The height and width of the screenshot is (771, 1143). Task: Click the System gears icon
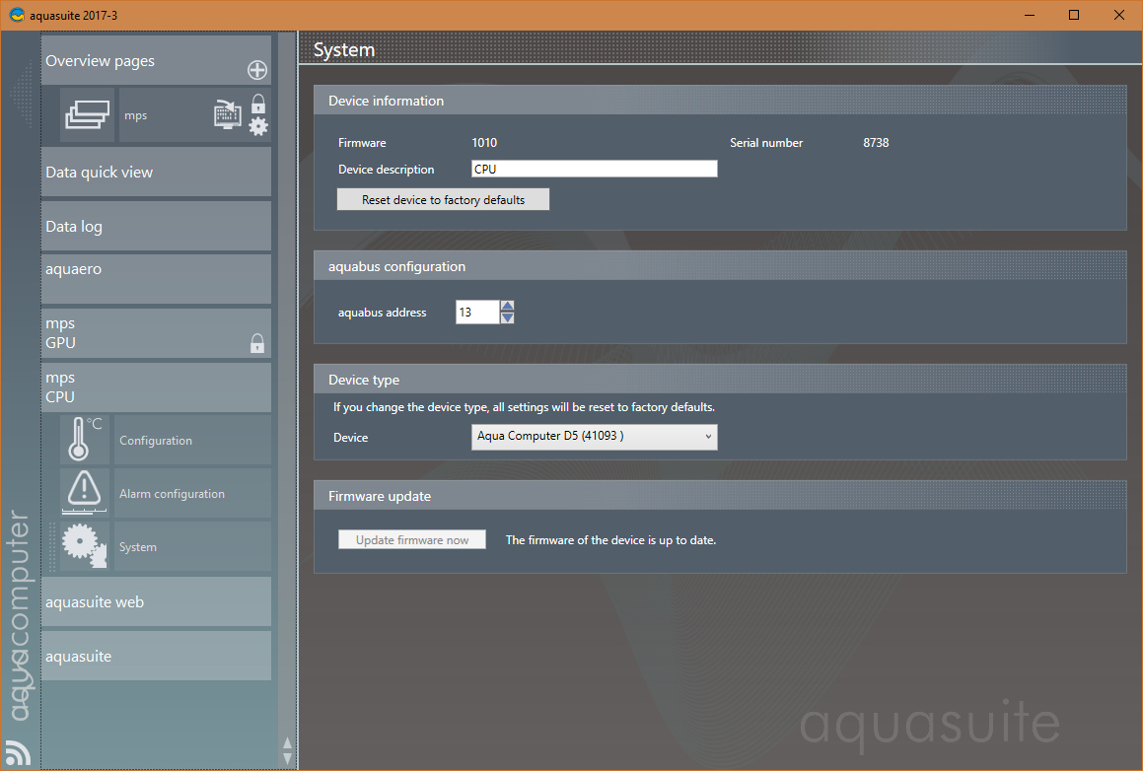(x=85, y=546)
